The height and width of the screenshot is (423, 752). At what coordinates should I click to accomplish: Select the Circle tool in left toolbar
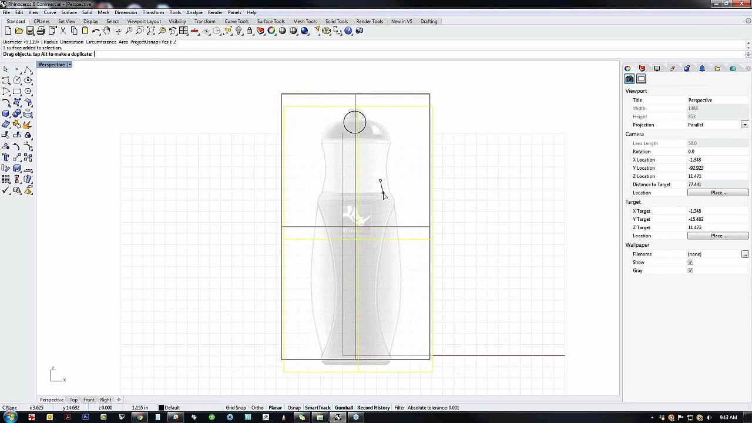click(x=17, y=80)
